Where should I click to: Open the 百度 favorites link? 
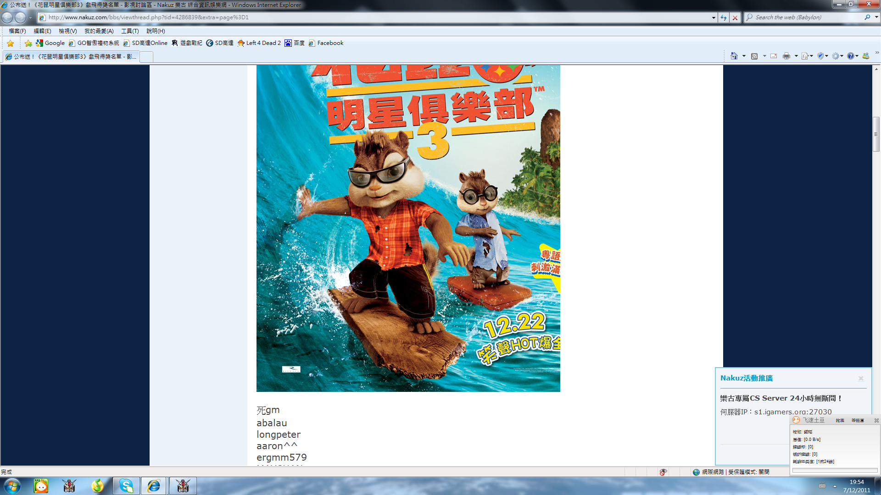[295, 43]
